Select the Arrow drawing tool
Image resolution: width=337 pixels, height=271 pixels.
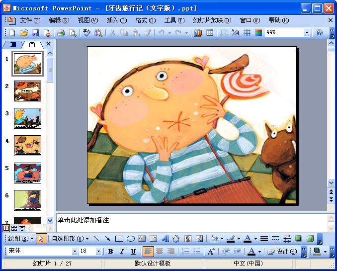click(107, 239)
